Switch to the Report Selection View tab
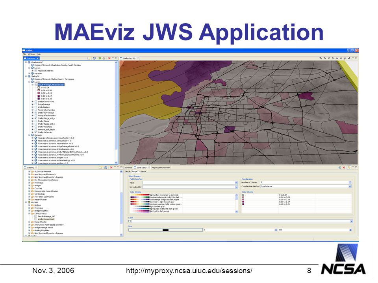 (161, 167)
